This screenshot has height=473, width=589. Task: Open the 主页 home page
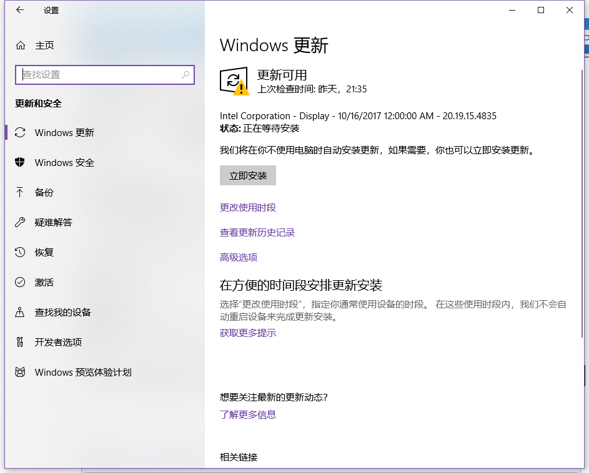[45, 46]
